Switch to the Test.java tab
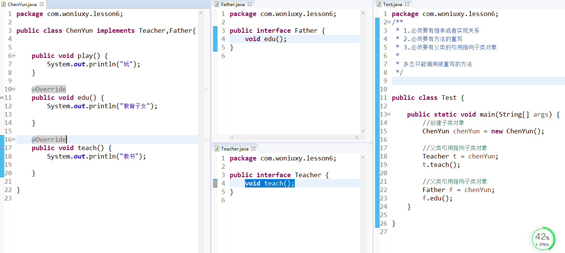Image resolution: width=565 pixels, height=253 pixels. (x=393, y=5)
